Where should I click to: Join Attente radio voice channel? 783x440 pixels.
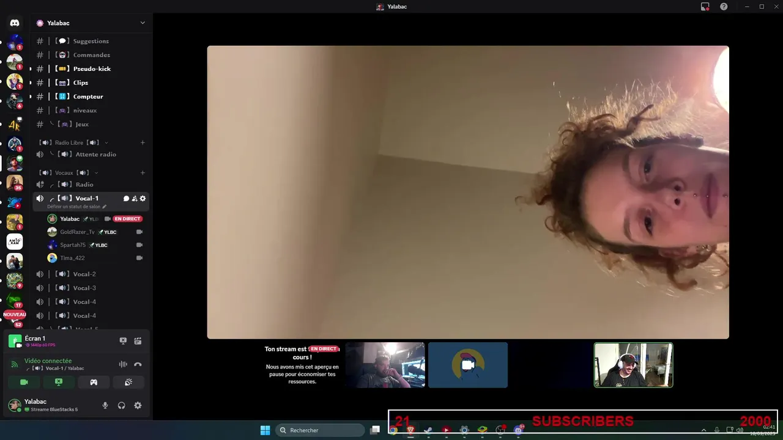[x=91, y=155]
